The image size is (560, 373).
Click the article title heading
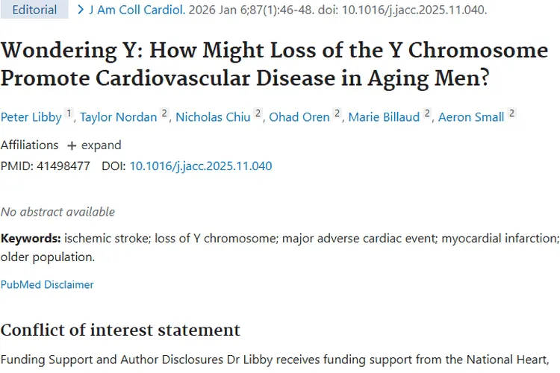point(275,63)
